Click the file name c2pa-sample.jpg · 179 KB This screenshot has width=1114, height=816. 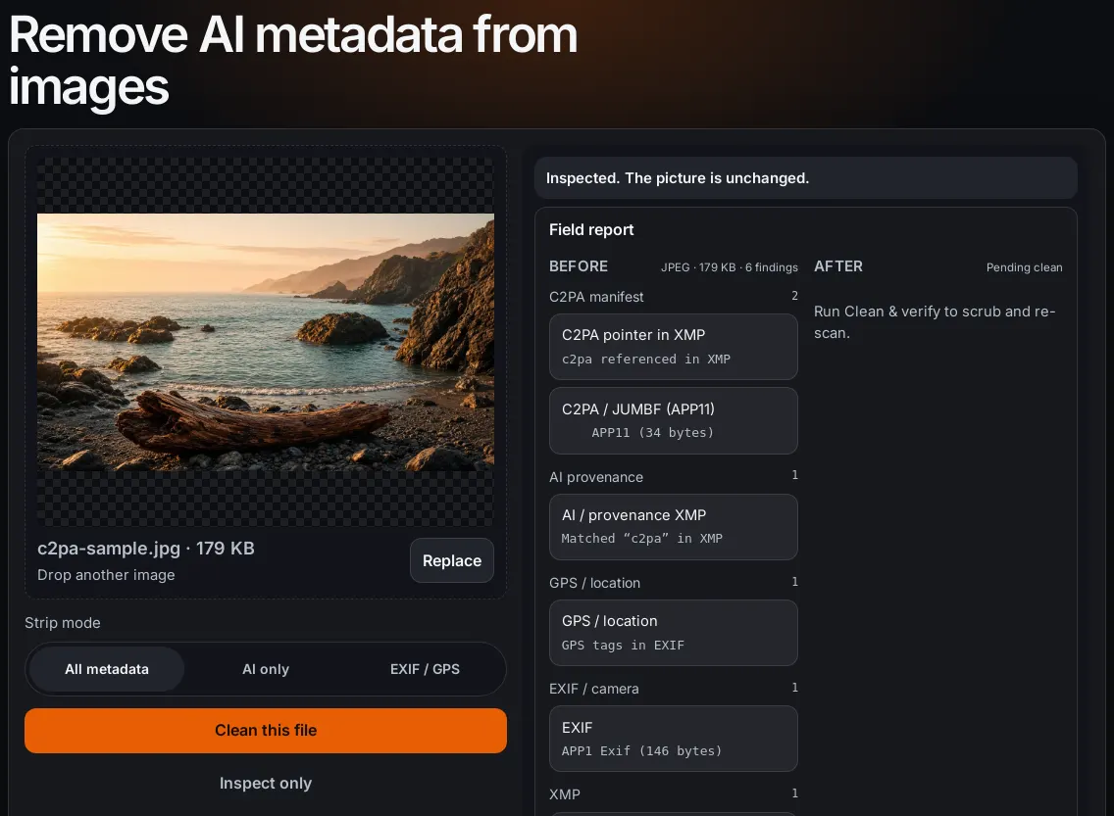tap(146, 549)
